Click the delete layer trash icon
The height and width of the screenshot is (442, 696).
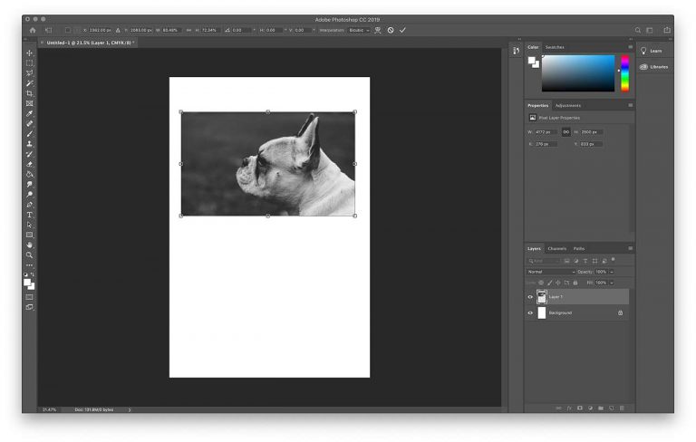622,408
